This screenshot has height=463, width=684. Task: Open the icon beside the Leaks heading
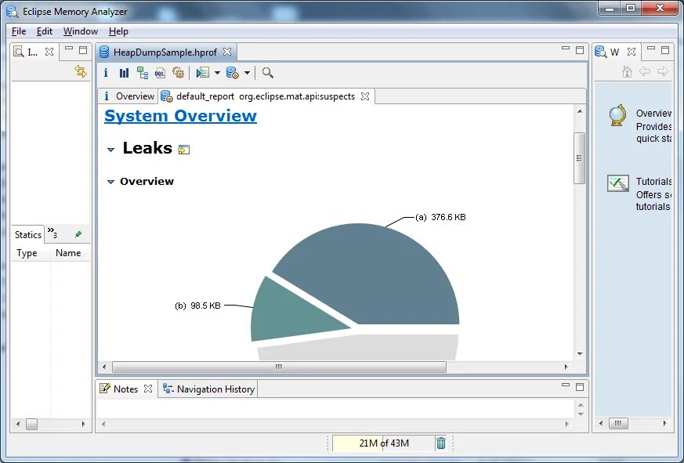pyautogui.click(x=183, y=150)
